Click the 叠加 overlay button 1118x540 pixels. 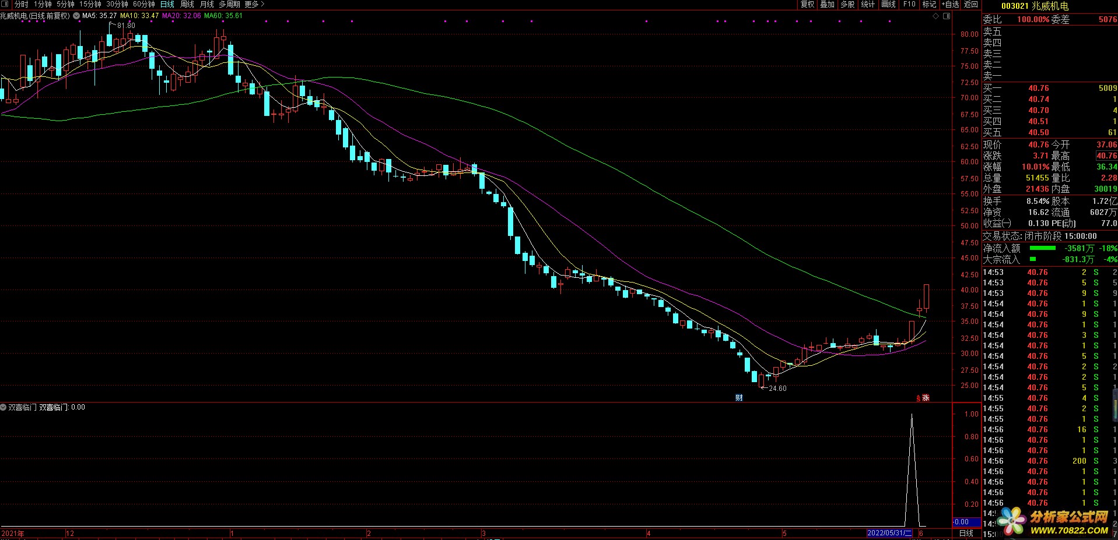[827, 4]
